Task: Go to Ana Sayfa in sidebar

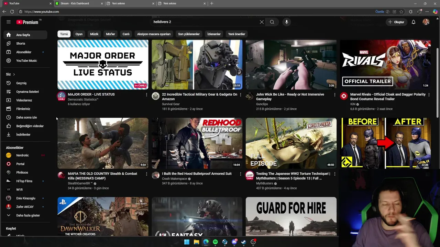Action: (x=25, y=35)
